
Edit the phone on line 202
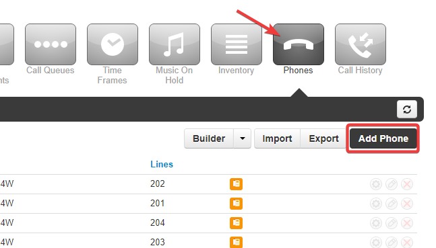coord(392,184)
